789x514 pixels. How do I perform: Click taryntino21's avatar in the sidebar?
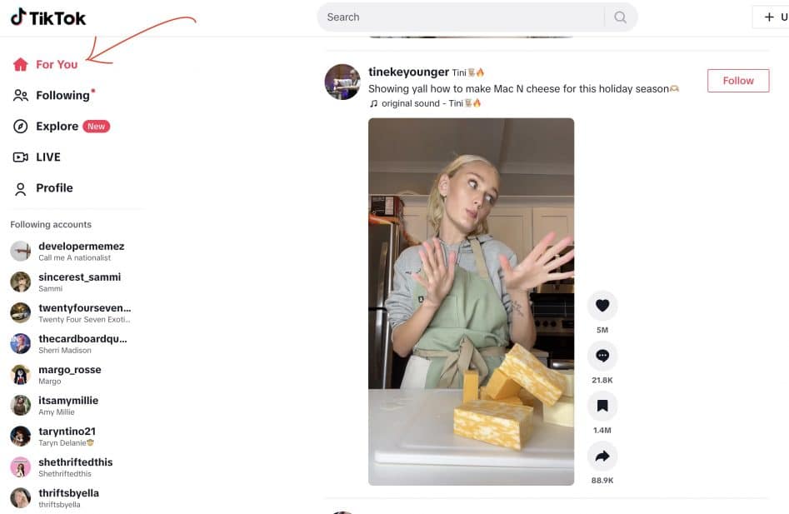pos(20,436)
